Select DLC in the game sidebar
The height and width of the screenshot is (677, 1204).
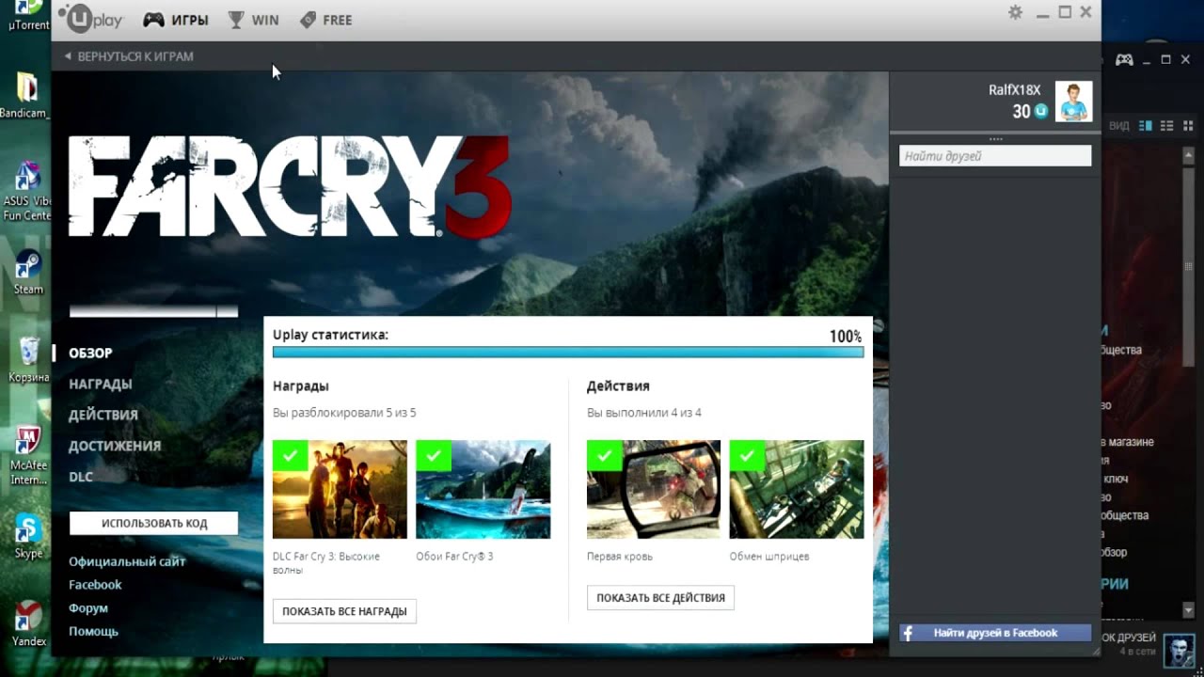[x=81, y=477]
